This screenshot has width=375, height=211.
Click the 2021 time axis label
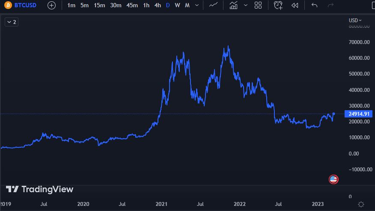point(161,204)
